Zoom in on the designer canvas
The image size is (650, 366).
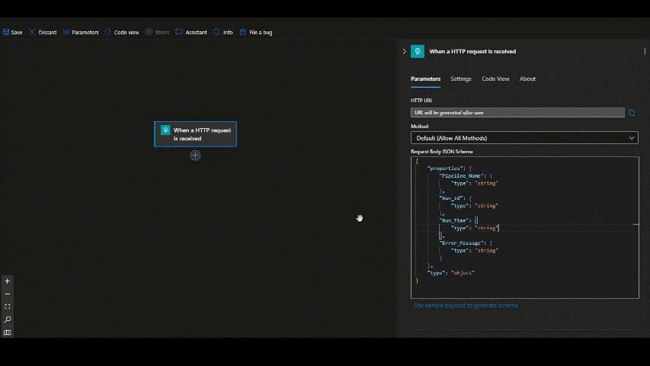click(x=8, y=281)
